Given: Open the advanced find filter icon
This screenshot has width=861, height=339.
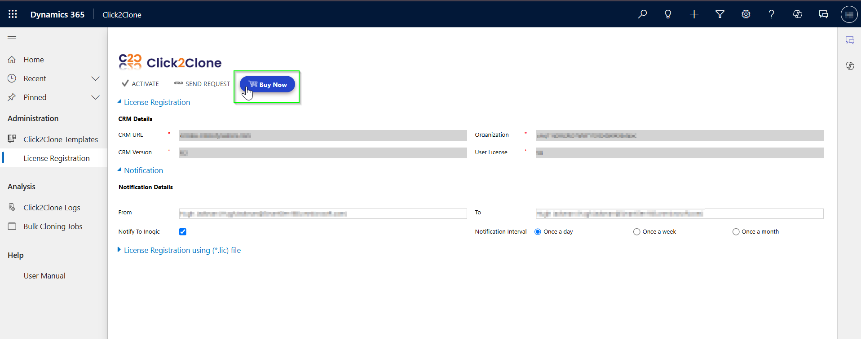Looking at the screenshot, I should [x=720, y=14].
